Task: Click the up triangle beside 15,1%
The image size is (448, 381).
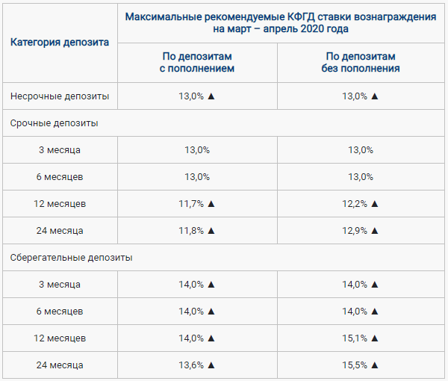Action: click(375, 338)
